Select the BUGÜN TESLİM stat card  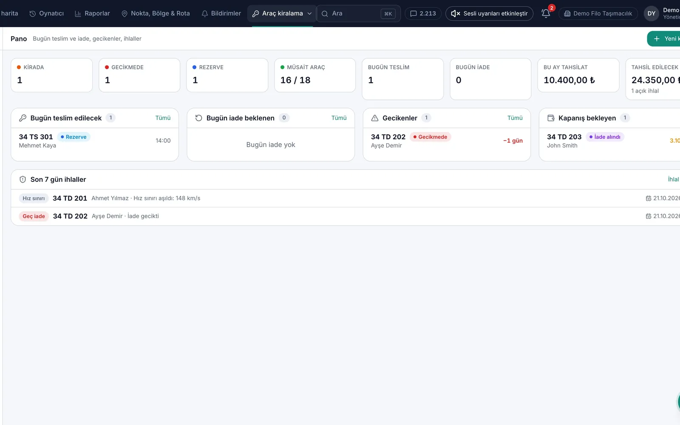(x=403, y=79)
